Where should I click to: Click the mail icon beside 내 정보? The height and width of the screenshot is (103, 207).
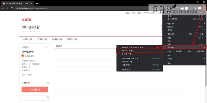click(48, 83)
